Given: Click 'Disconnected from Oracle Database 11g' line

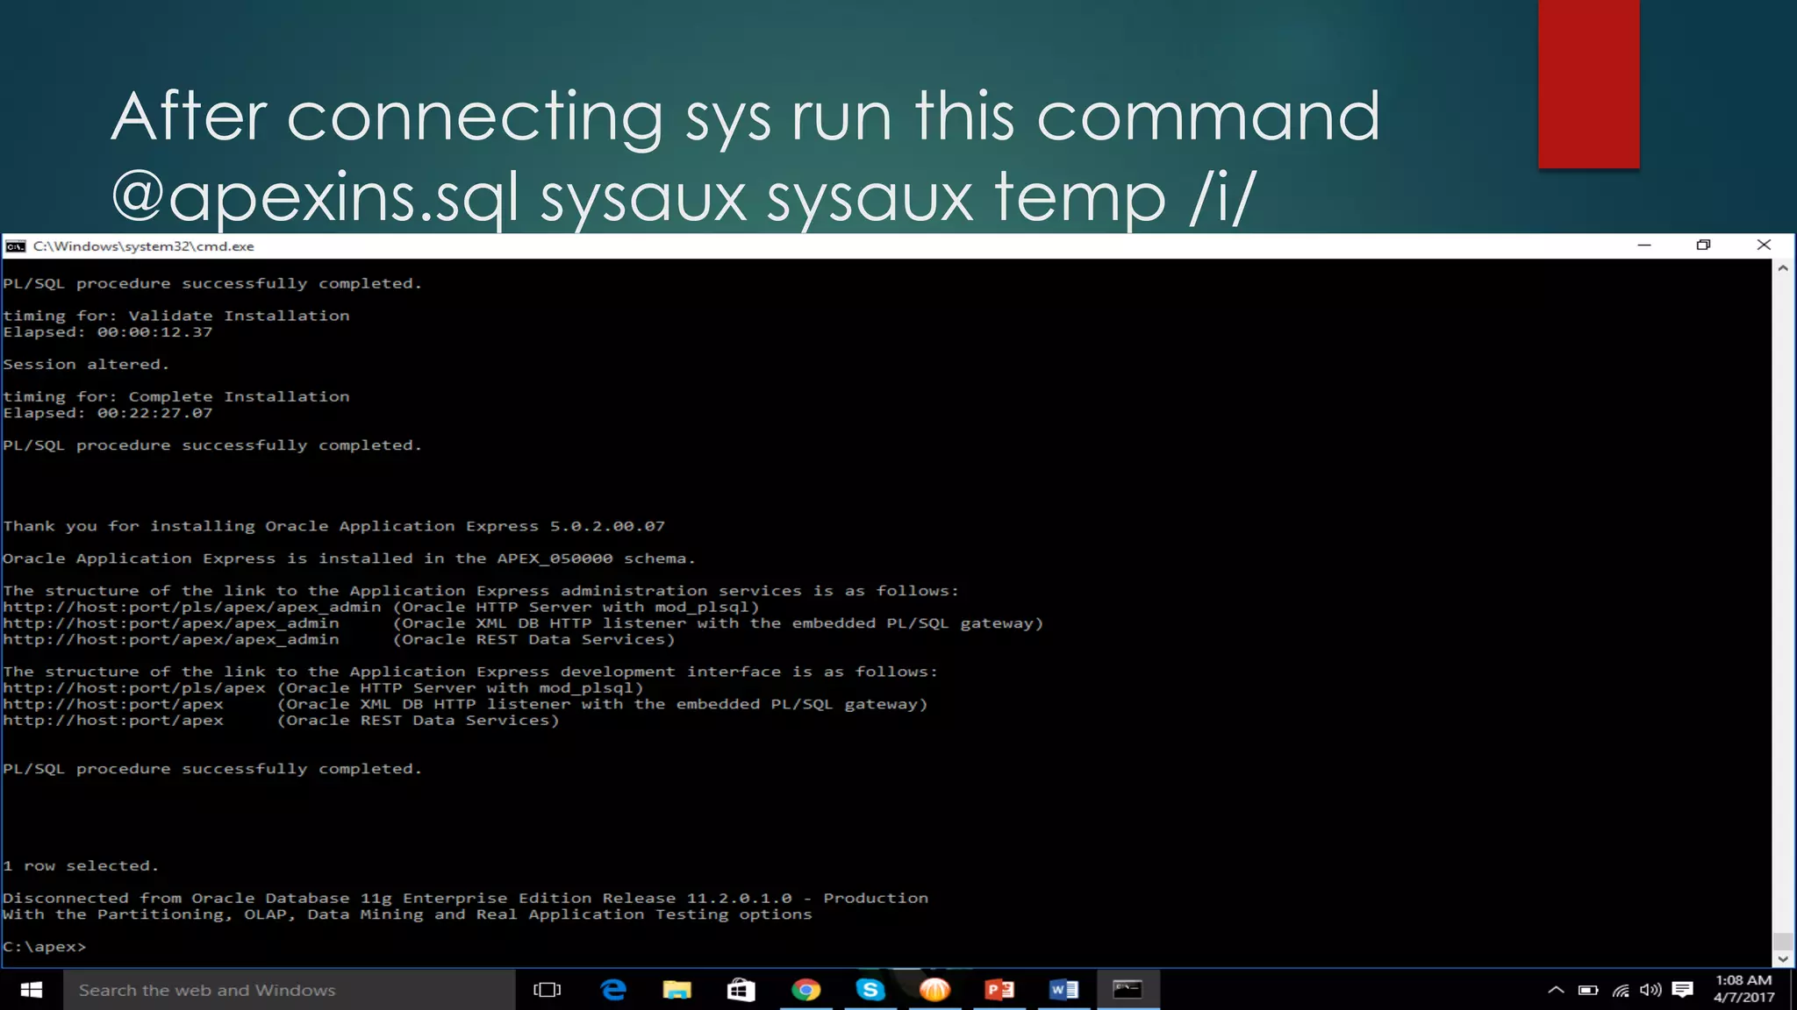Looking at the screenshot, I should [465, 898].
